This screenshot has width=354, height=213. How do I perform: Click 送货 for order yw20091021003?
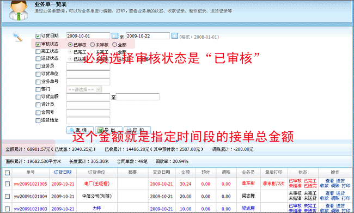[x=340, y=206]
